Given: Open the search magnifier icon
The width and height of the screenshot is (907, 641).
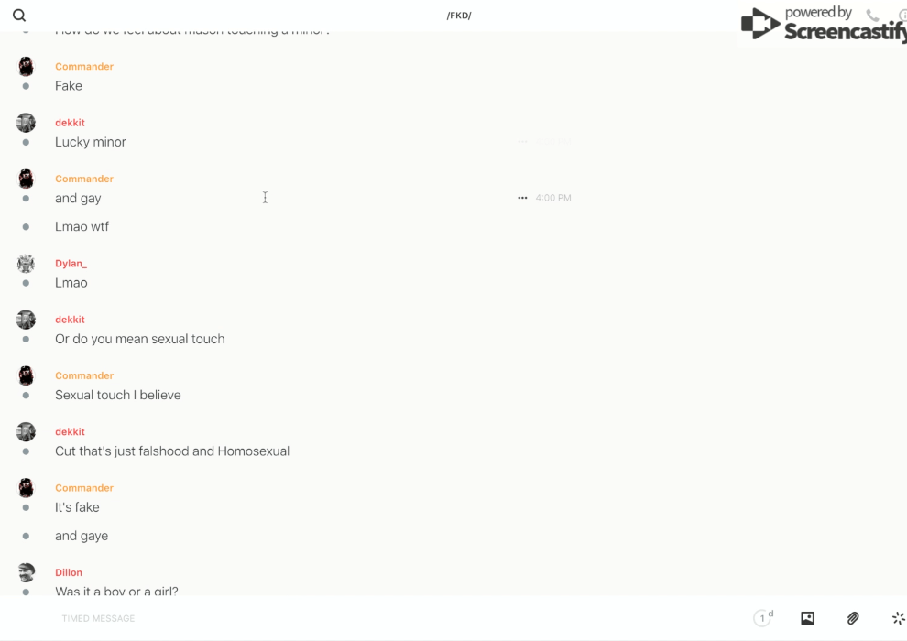Looking at the screenshot, I should point(19,16).
